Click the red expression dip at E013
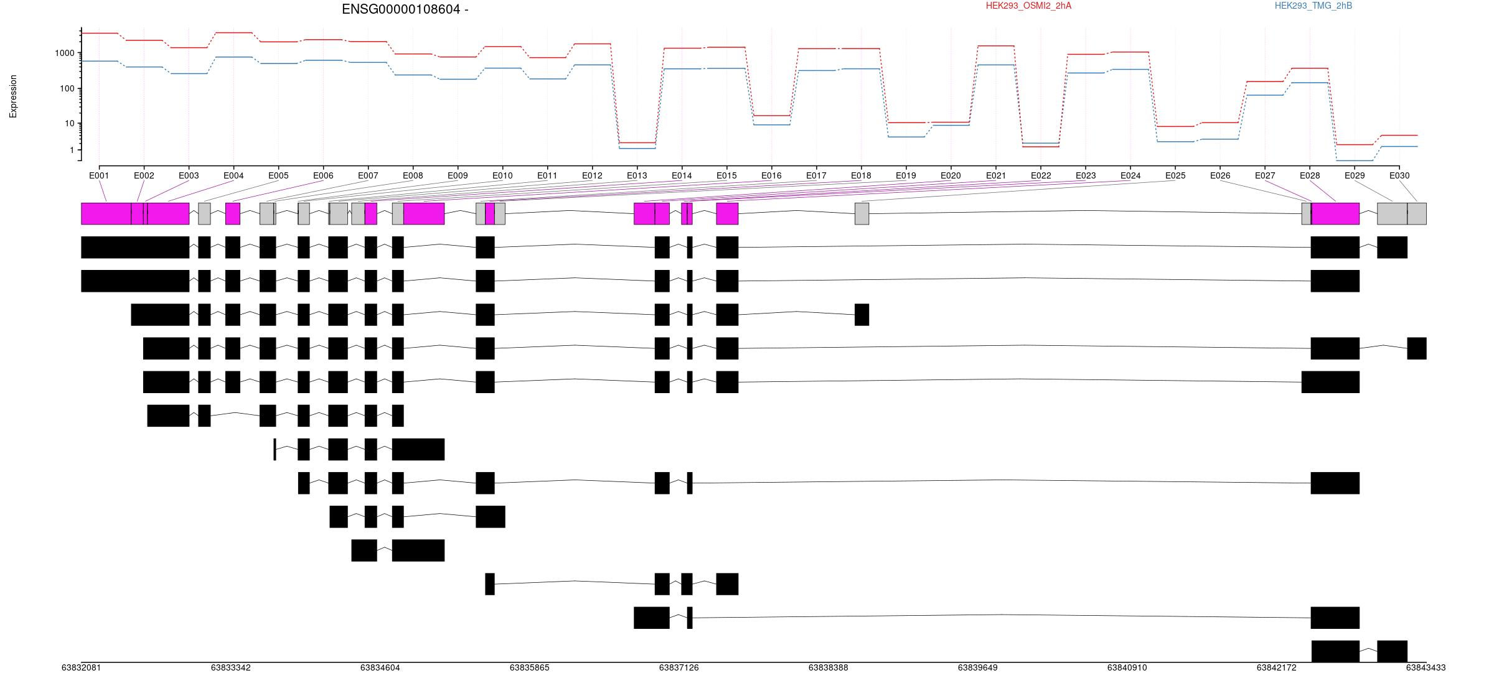Image resolution: width=1494 pixels, height=678 pixels. [637, 142]
